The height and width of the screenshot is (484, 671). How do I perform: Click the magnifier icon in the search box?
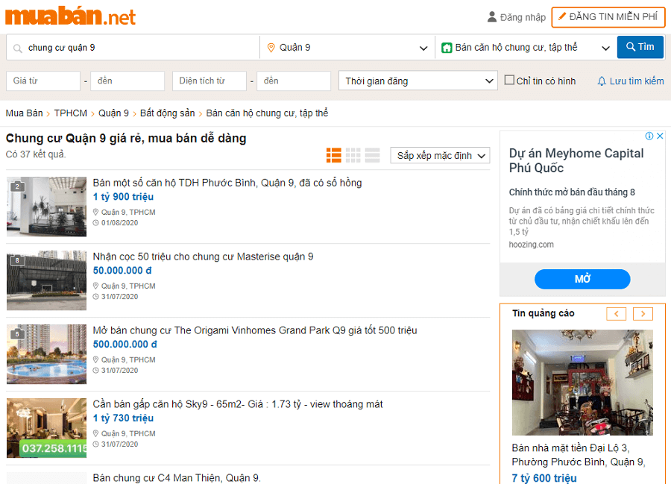(x=18, y=48)
